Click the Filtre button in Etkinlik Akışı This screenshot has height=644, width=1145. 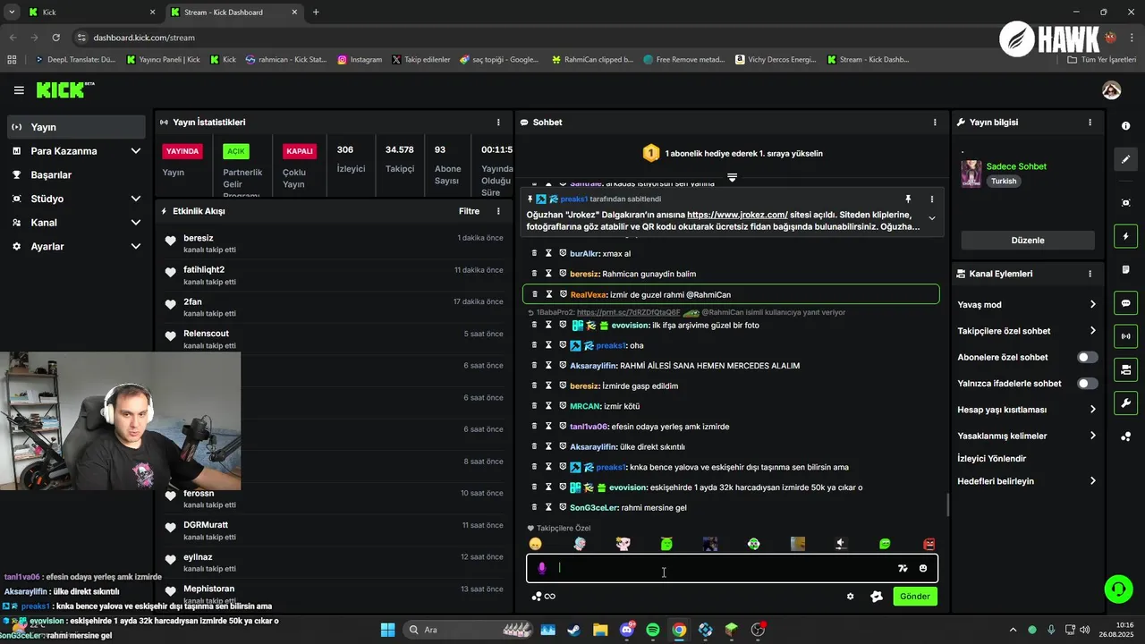[x=470, y=211]
